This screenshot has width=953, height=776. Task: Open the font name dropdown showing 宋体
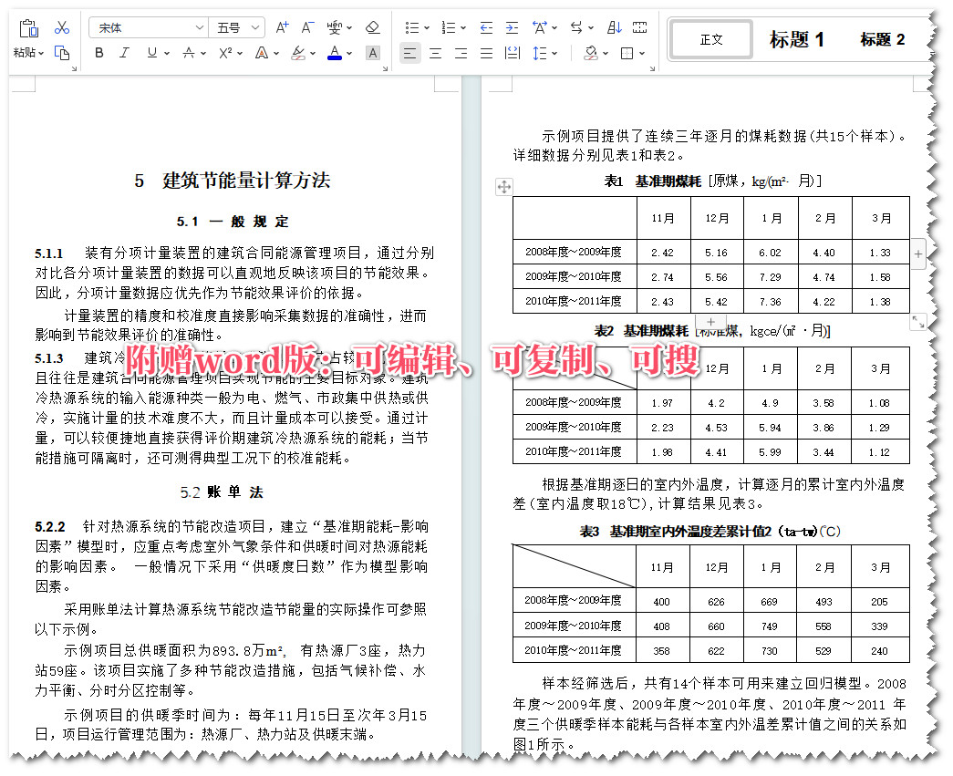146,27
